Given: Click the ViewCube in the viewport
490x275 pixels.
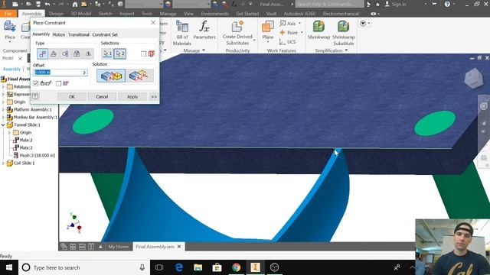Looking at the screenshot, I should [x=474, y=78].
